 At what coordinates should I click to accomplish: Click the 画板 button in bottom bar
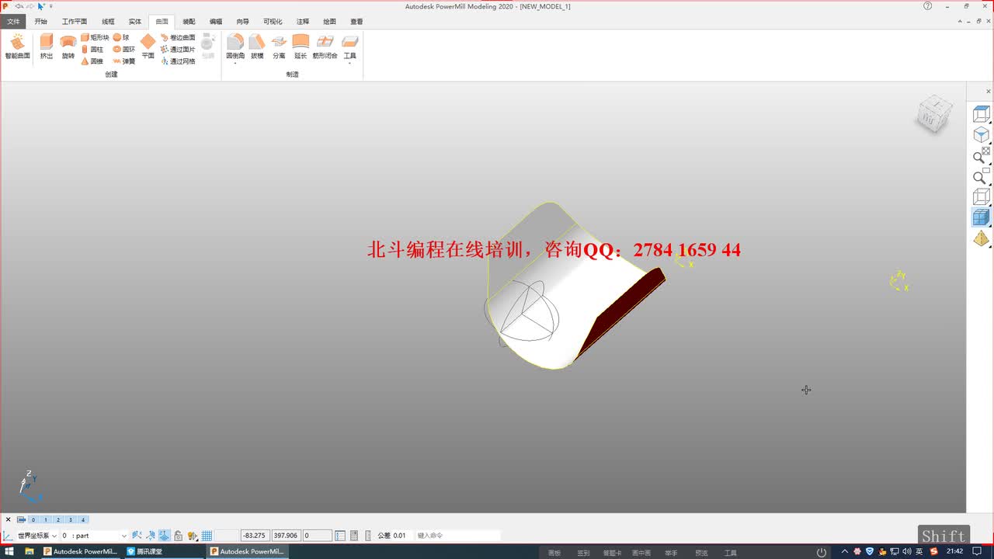click(x=554, y=553)
